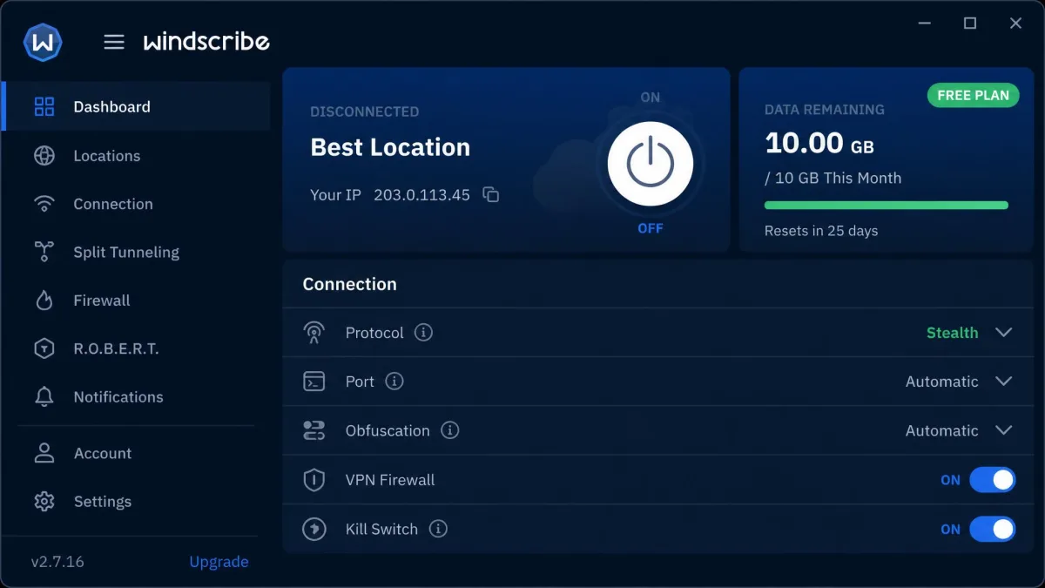Turn on the VPN power button
This screenshot has height=588, width=1045.
(651, 163)
